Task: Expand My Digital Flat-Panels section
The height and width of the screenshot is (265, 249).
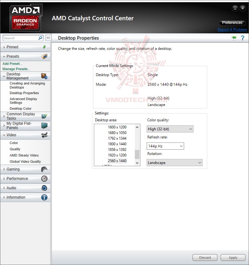Action: tap(4, 126)
